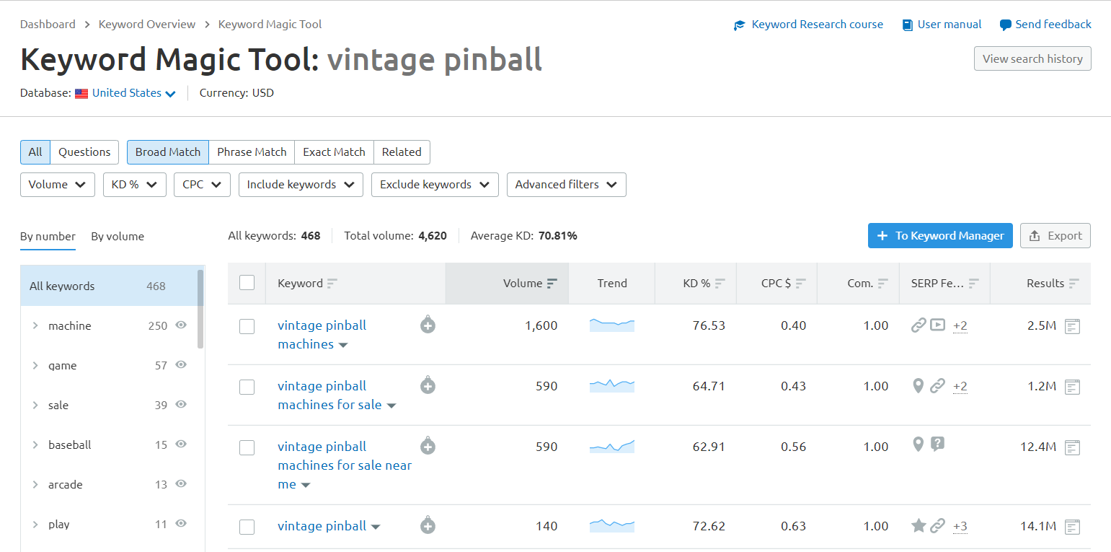Check the select-all checkbox in table header
1111x552 pixels.
247,283
